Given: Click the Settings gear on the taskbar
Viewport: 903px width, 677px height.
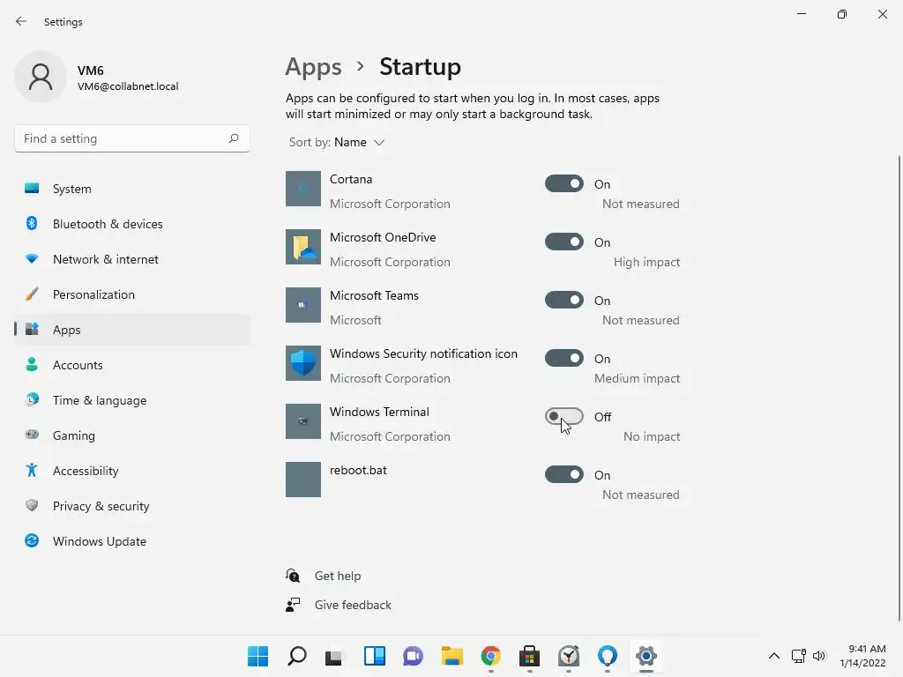Looking at the screenshot, I should 646,656.
